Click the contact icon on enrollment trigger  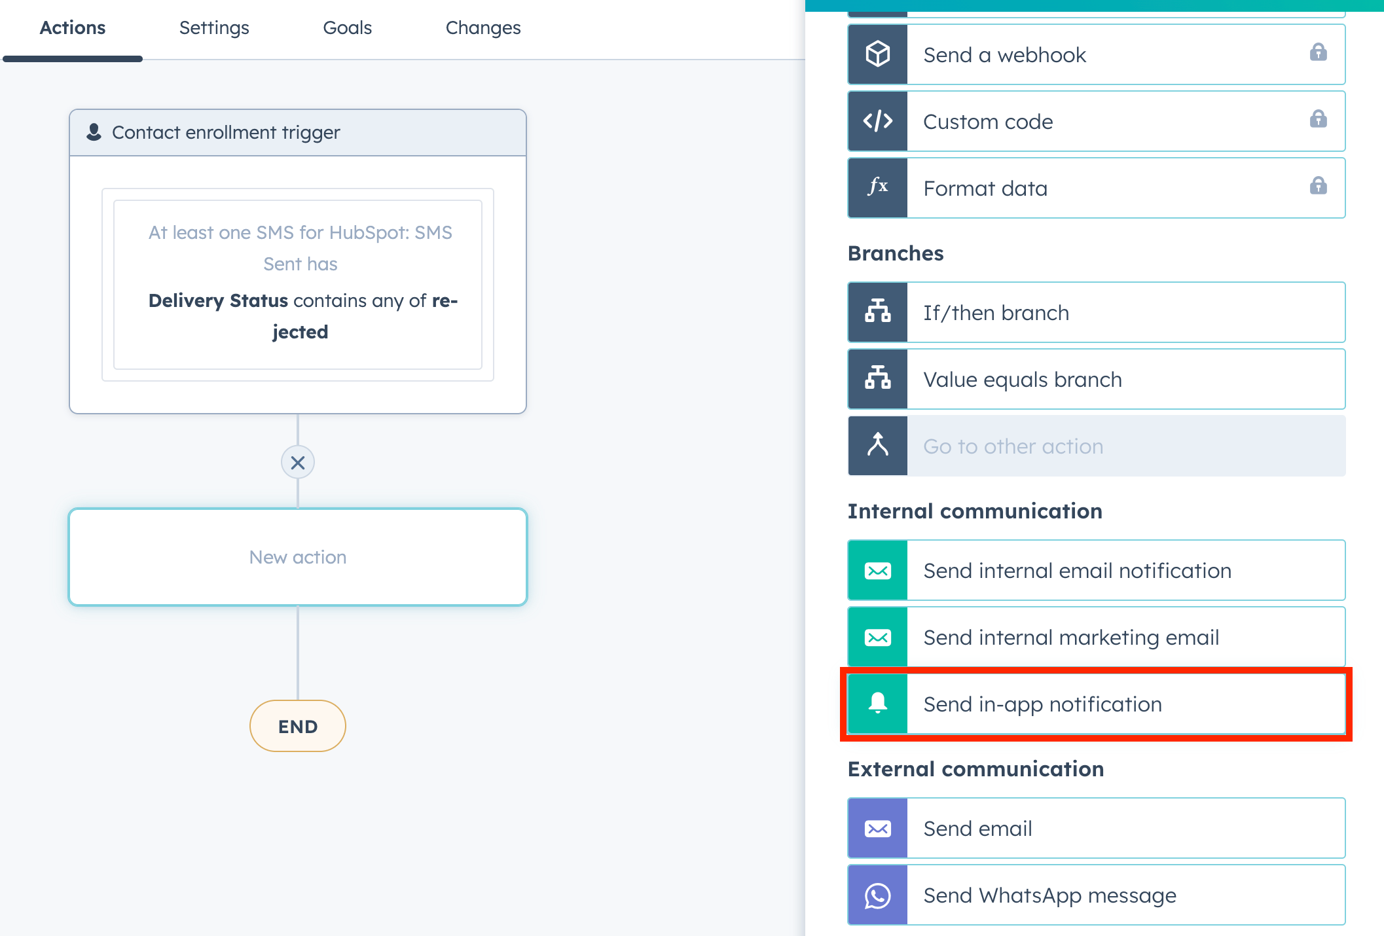click(94, 132)
